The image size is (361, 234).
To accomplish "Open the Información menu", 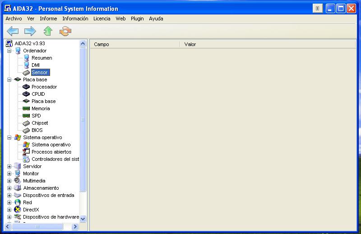I will (75, 19).
